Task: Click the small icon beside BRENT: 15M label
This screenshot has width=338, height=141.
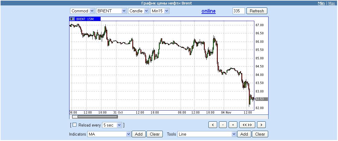Action: coord(72,19)
